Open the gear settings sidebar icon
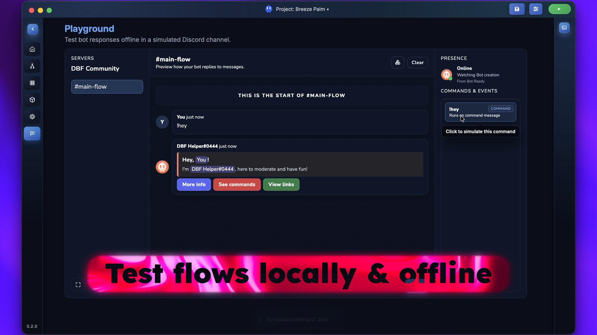The height and width of the screenshot is (335, 597). coord(32,117)
